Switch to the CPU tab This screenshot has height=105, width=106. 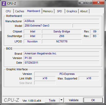[8, 11]
